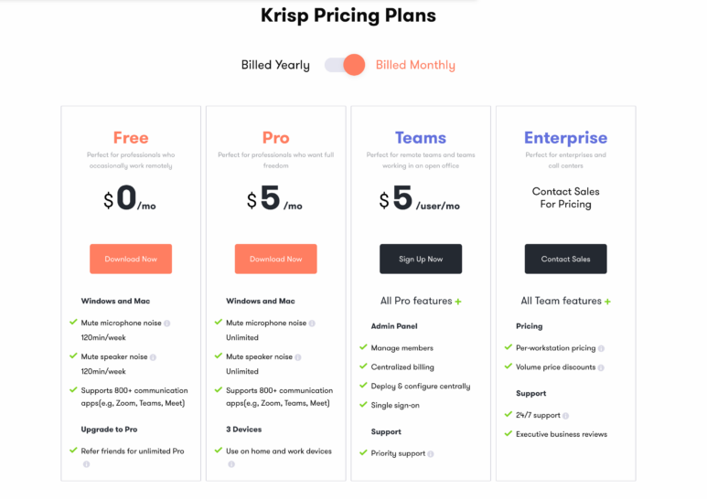This screenshot has width=707, height=499.
Task: Click the Teams plan heading
Action: pyautogui.click(x=421, y=138)
